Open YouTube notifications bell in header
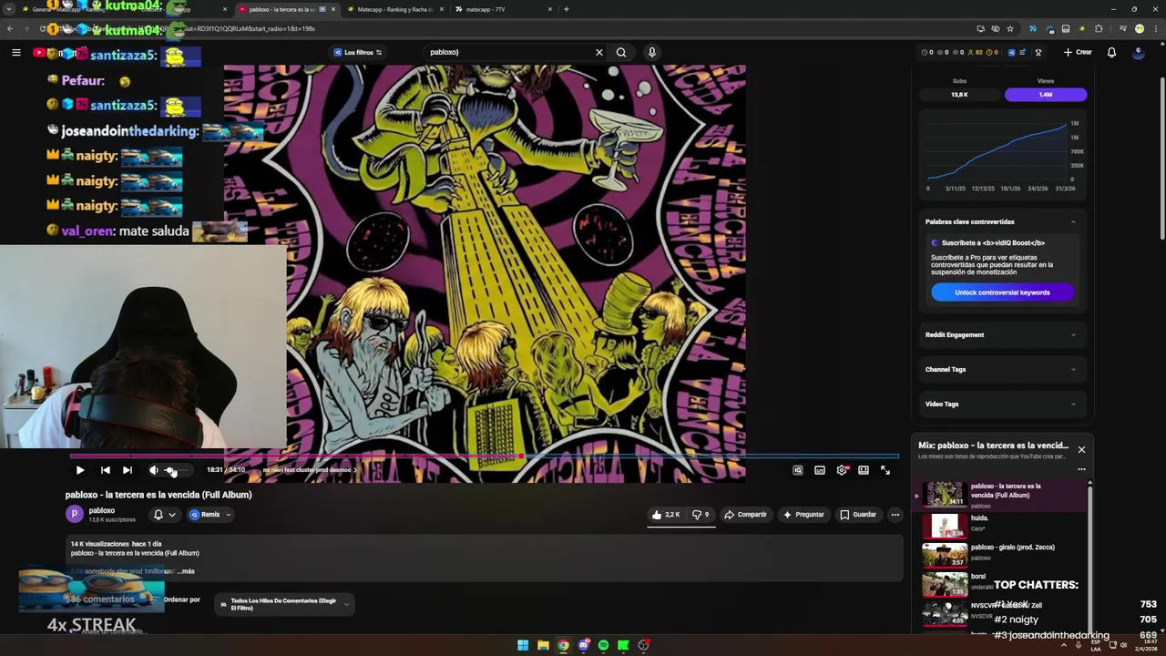This screenshot has height=656, width=1166. coord(1111,53)
